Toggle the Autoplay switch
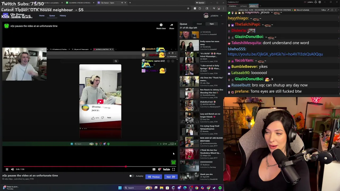The image size is (340, 191). [x=131, y=176]
